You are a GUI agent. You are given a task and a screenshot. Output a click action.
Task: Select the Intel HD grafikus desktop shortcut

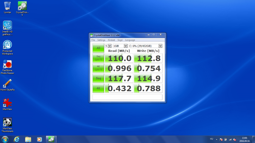click(x=7, y=28)
